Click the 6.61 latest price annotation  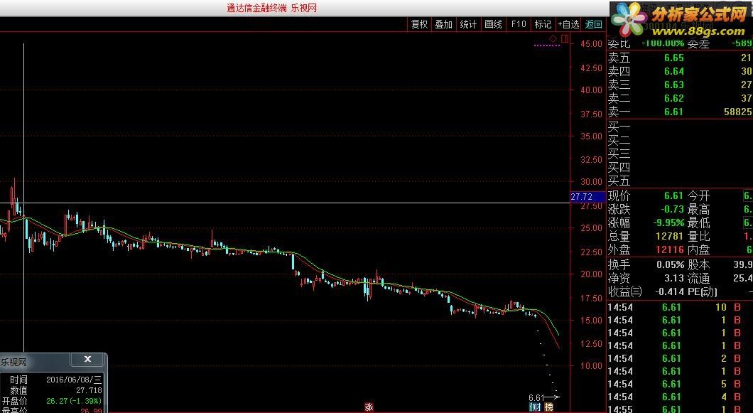pos(536,397)
